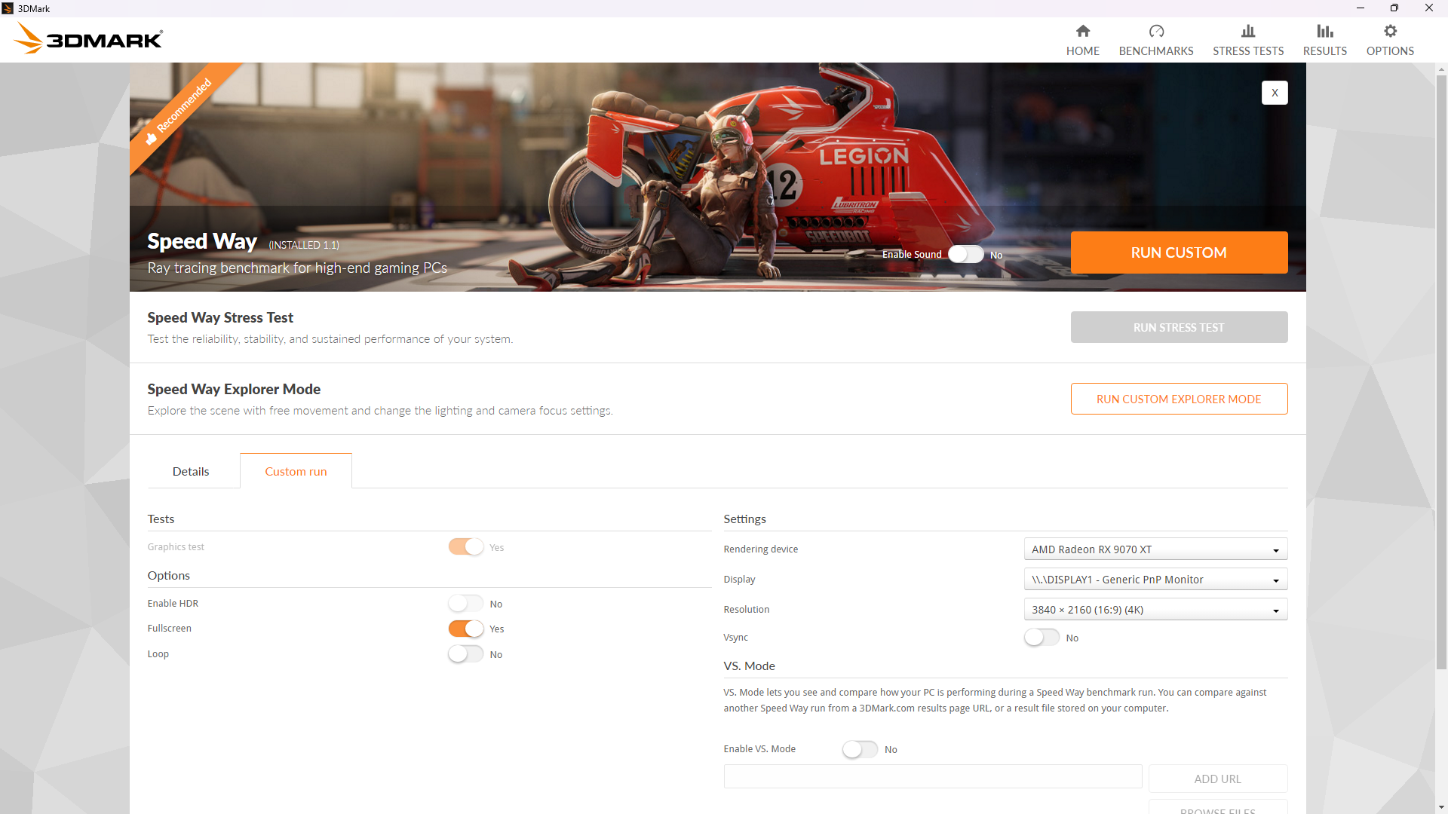Screen dimensions: 1448x814
Task: Close the Speed Way panel with X
Action: tap(1275, 93)
